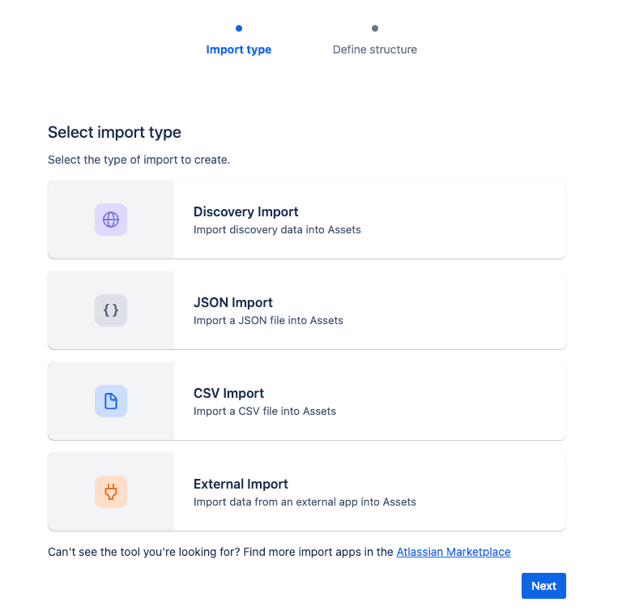Pick the CSV Import title
Screen dimensions: 618x615
[x=228, y=393]
